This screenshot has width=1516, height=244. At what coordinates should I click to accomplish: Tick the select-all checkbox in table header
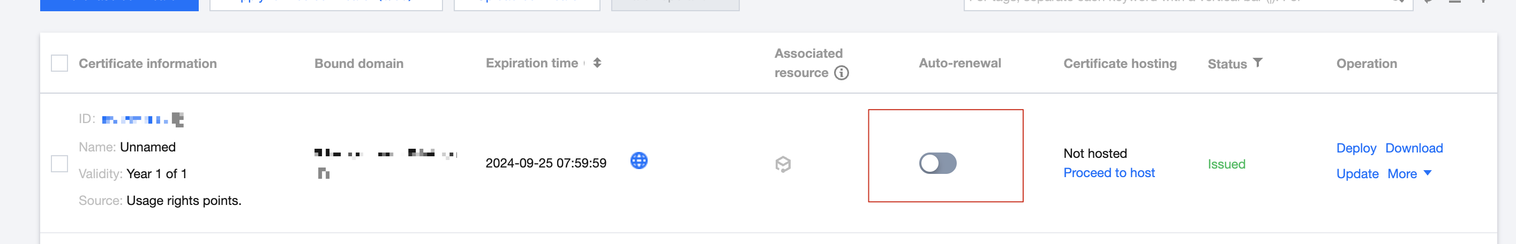click(x=59, y=64)
